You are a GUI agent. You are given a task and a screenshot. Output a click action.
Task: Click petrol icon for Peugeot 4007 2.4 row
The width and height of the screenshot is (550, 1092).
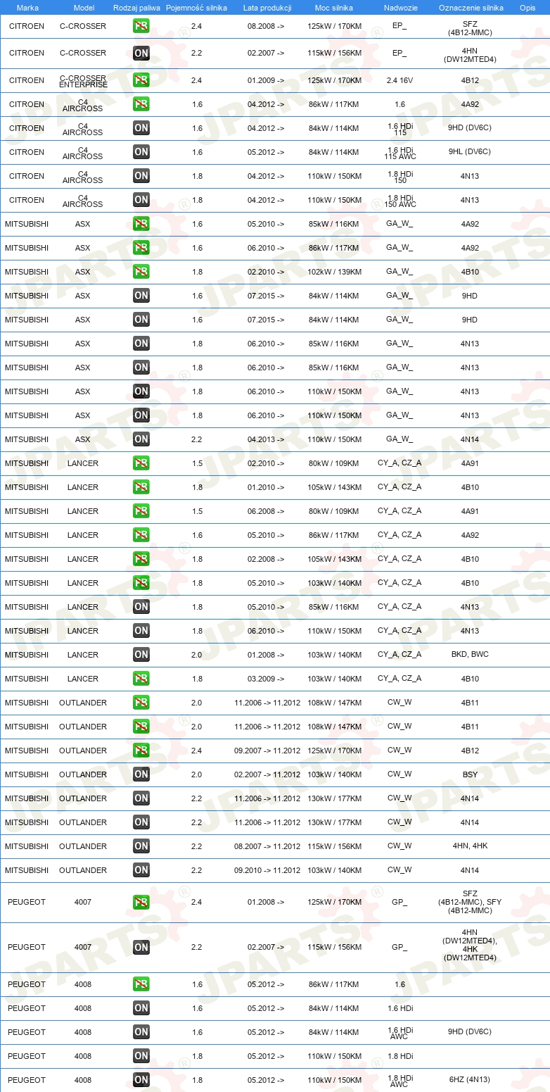coord(141,902)
